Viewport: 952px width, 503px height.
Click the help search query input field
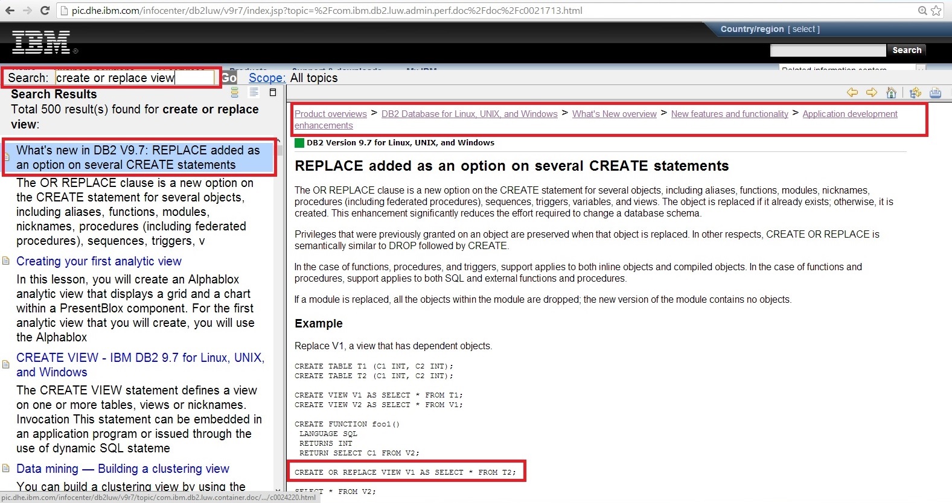[x=135, y=78]
